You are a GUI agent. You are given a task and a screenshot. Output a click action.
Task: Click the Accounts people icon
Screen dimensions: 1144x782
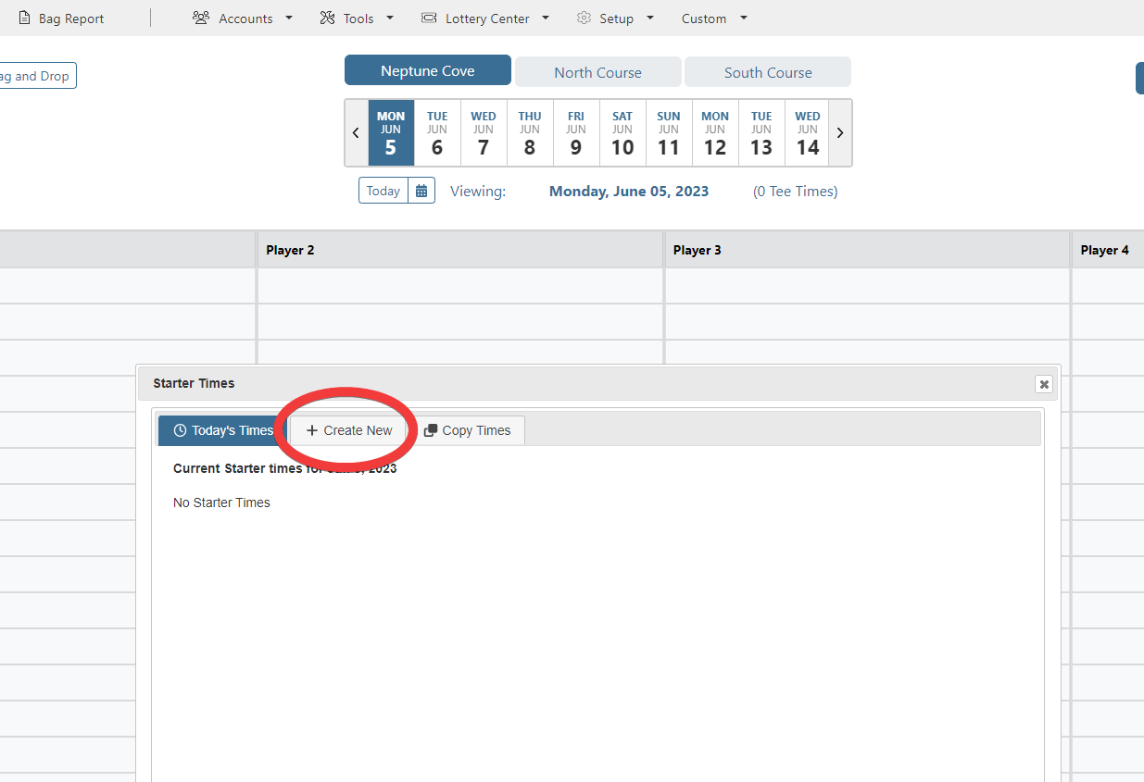201,17
